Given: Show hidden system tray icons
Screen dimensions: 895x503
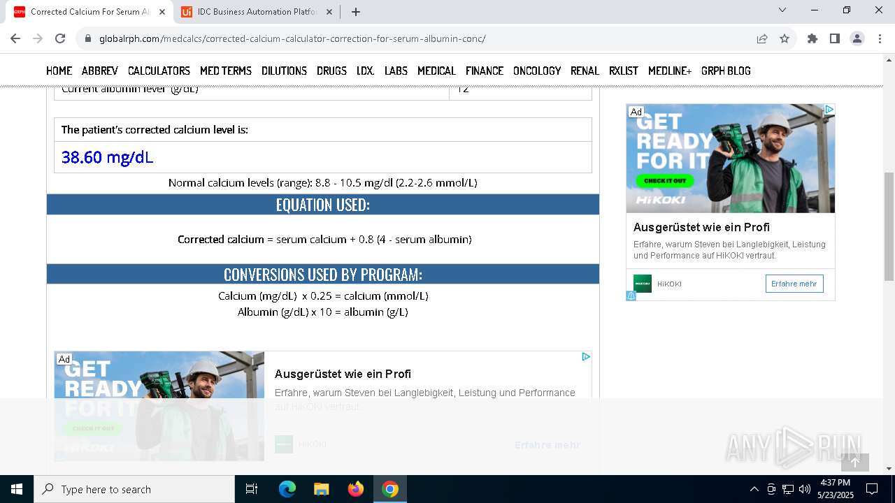Looking at the screenshot, I should pos(754,489).
